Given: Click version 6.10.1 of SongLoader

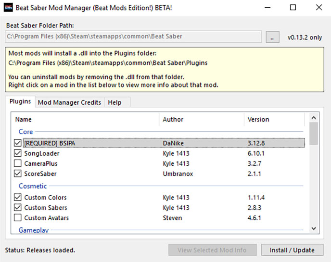Looking at the screenshot, I should 256,153.
